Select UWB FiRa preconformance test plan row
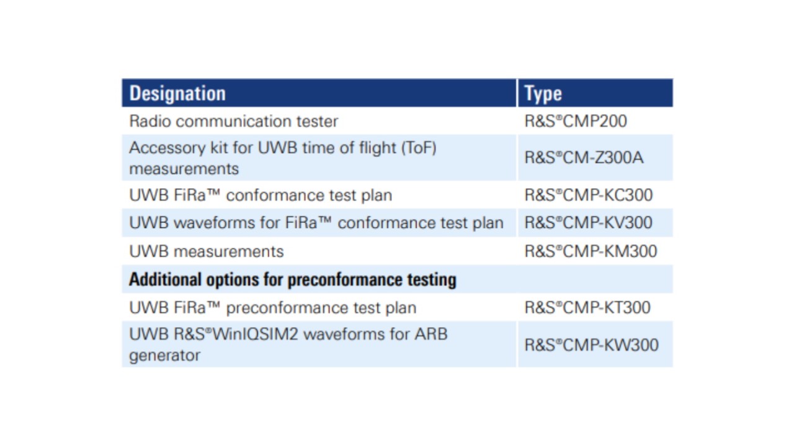Viewport: 794px width, 446px height. click(x=397, y=307)
